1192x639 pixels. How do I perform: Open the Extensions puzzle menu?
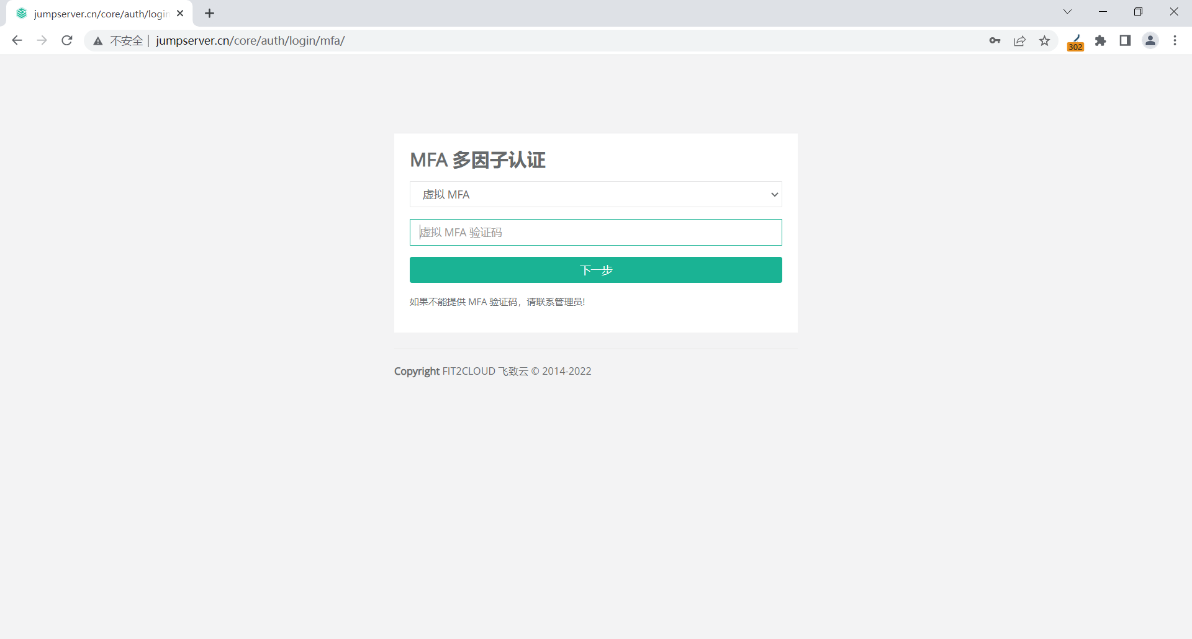pos(1101,40)
